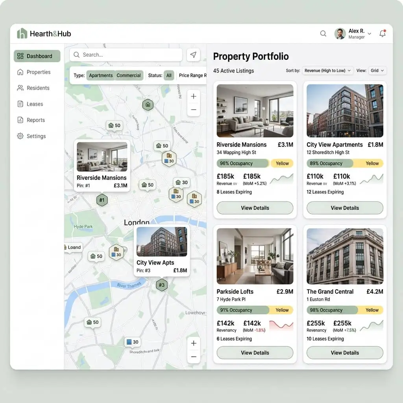
Task: Zoom in with the lower map plus button
Action: pyautogui.click(x=194, y=343)
